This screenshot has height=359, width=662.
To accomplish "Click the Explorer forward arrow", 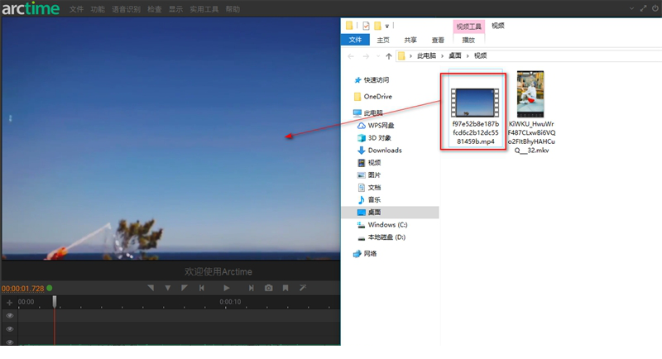I will (366, 56).
